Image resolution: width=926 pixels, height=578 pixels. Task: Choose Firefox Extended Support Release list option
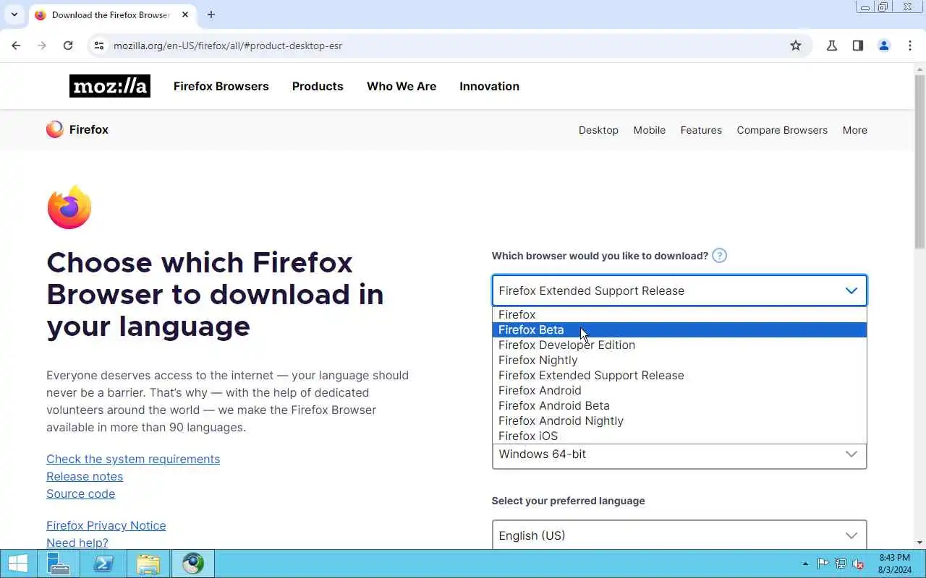click(x=679, y=375)
